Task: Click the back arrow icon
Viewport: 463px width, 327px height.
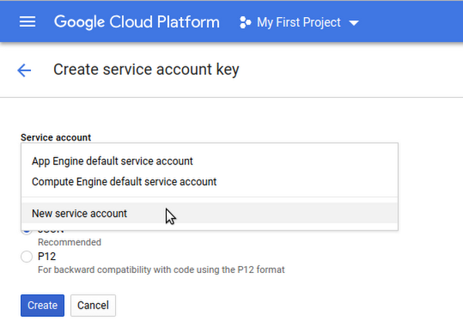Action: coord(24,70)
